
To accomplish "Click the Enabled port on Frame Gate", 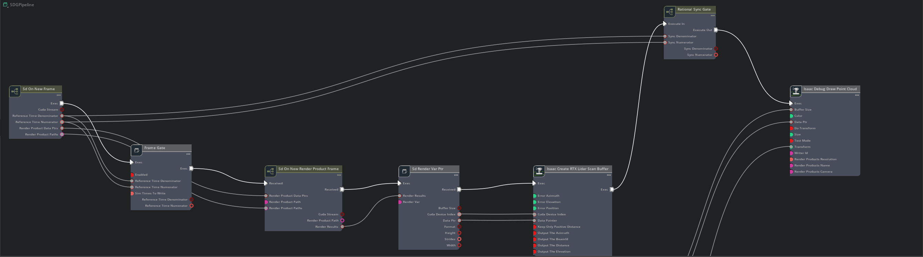I will click(132, 175).
